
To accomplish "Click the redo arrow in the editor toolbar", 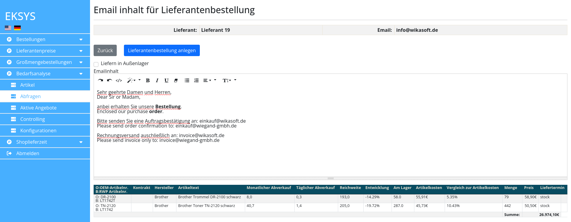I will tap(101, 80).
